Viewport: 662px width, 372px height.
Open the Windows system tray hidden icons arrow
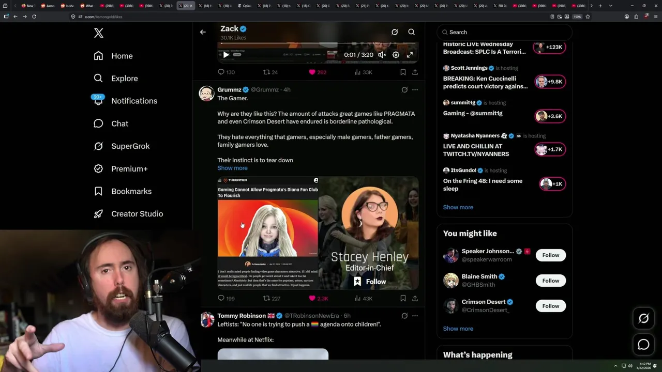615,366
